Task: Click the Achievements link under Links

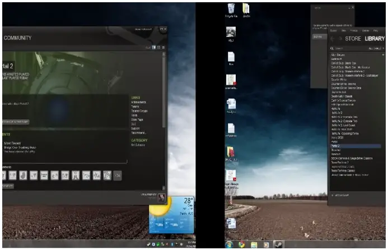Action: coord(138,103)
